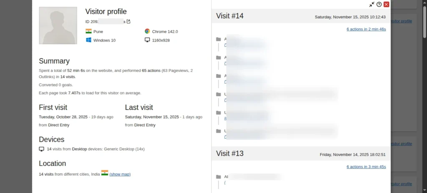The width and height of the screenshot is (427, 193).
Task: Click "6 actions in 2 min 46s" link
Action: click(x=366, y=29)
